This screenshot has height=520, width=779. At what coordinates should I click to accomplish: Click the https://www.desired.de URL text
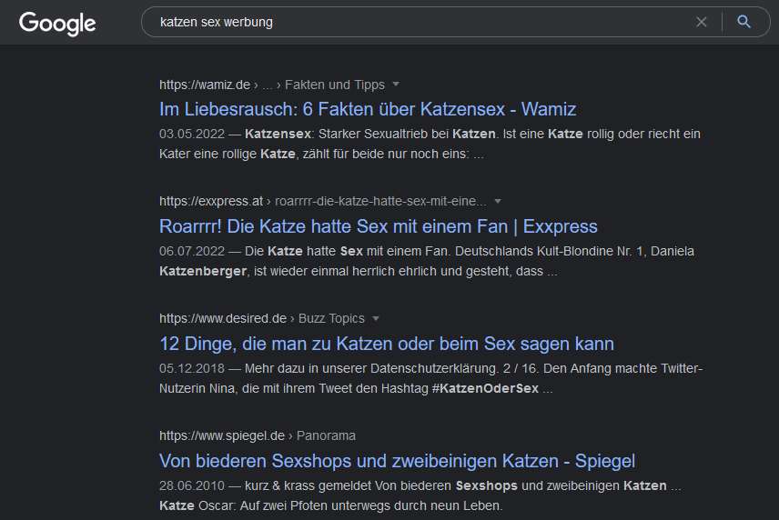click(222, 319)
